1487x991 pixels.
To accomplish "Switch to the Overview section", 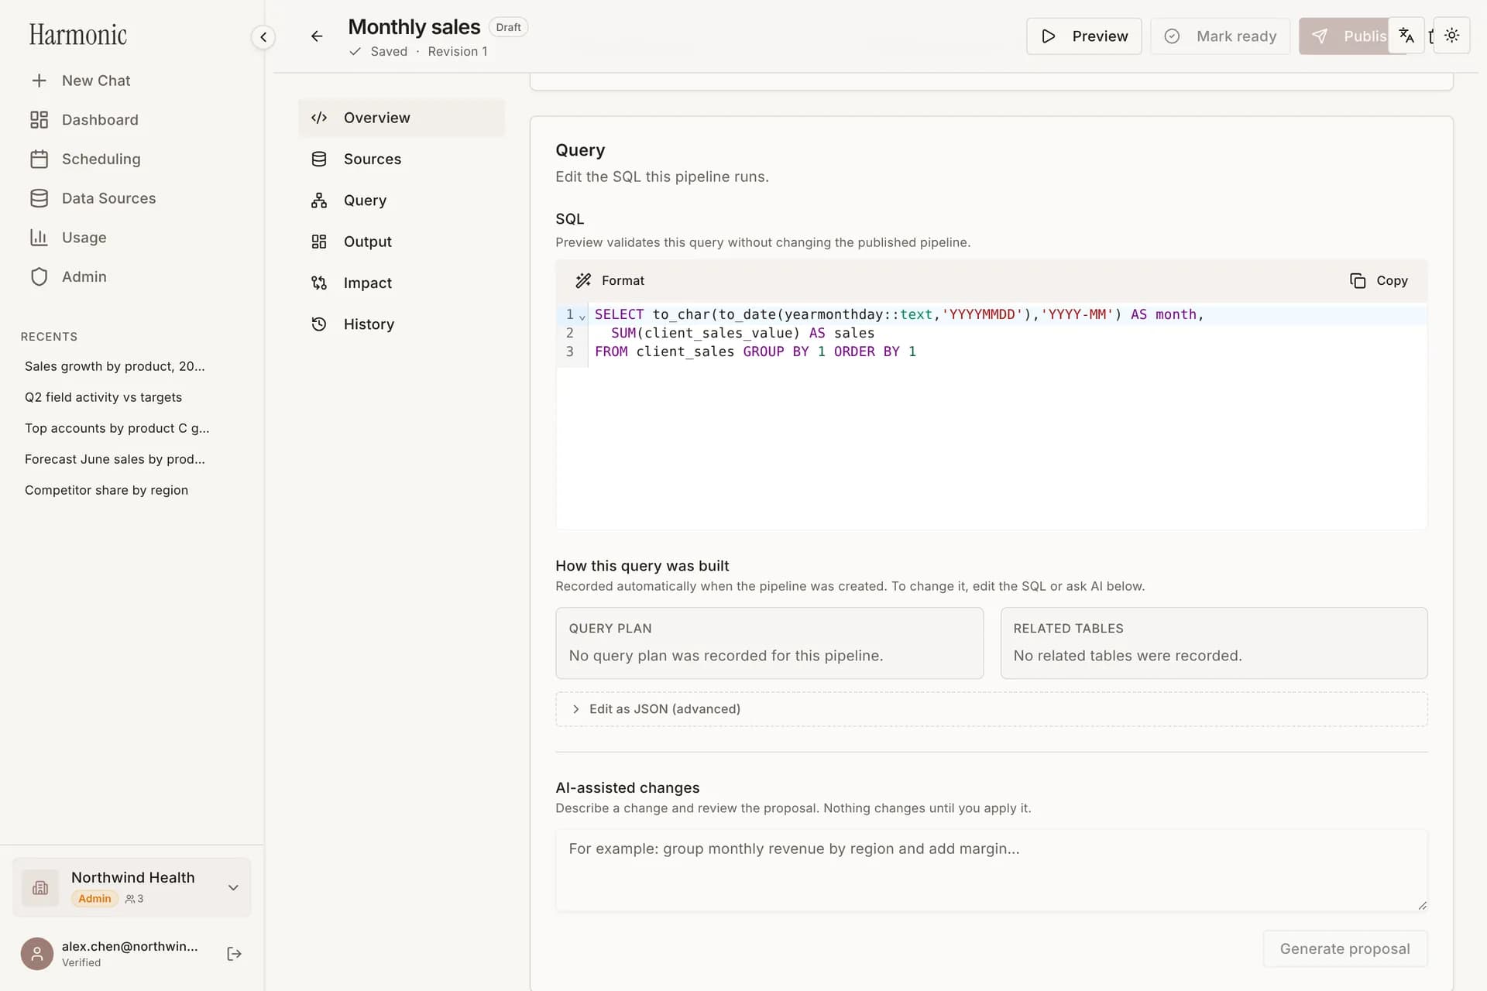I will tap(401, 118).
